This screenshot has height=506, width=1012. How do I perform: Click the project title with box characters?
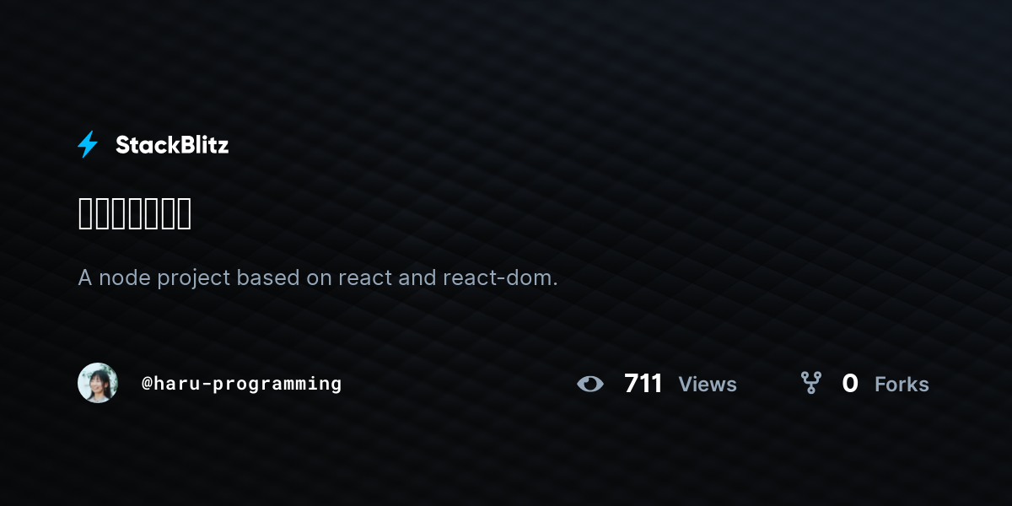(135, 213)
